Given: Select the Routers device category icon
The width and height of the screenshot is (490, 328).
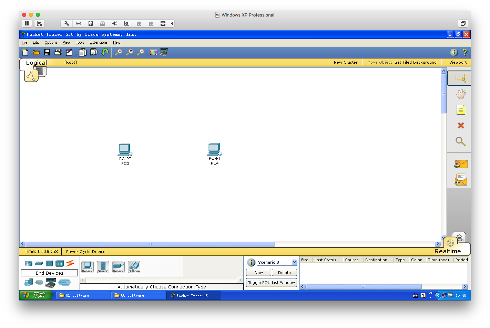Looking at the screenshot, I should coord(29,264).
